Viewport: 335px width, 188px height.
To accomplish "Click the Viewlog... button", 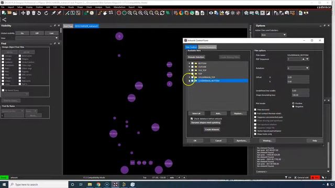I will click(267, 140).
